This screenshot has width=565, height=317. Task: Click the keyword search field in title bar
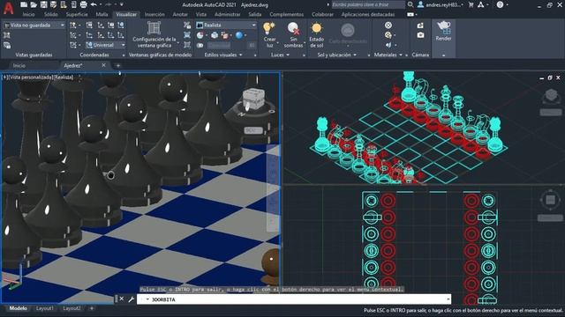coord(367,4)
